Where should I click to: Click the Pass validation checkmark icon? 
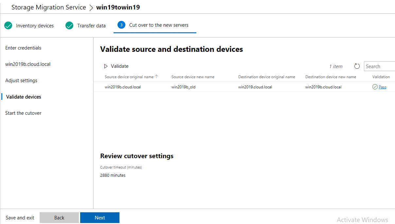click(x=375, y=87)
